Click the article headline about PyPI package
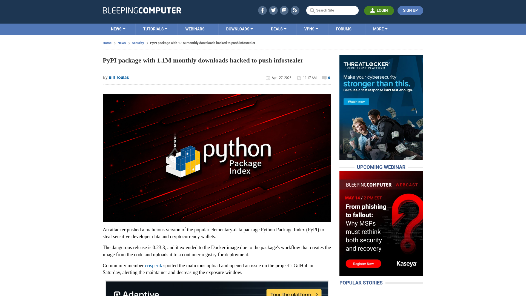This screenshot has width=526, height=296. pyautogui.click(x=203, y=60)
